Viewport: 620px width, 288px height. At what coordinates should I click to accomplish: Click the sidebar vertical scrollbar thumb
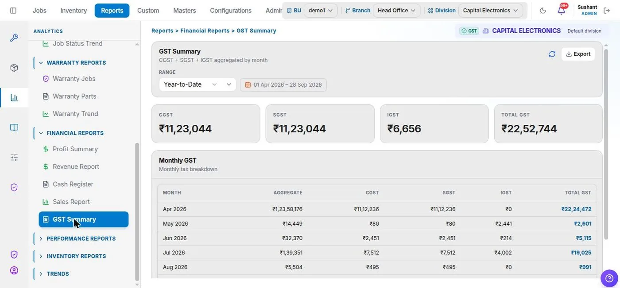pyautogui.click(x=137, y=211)
